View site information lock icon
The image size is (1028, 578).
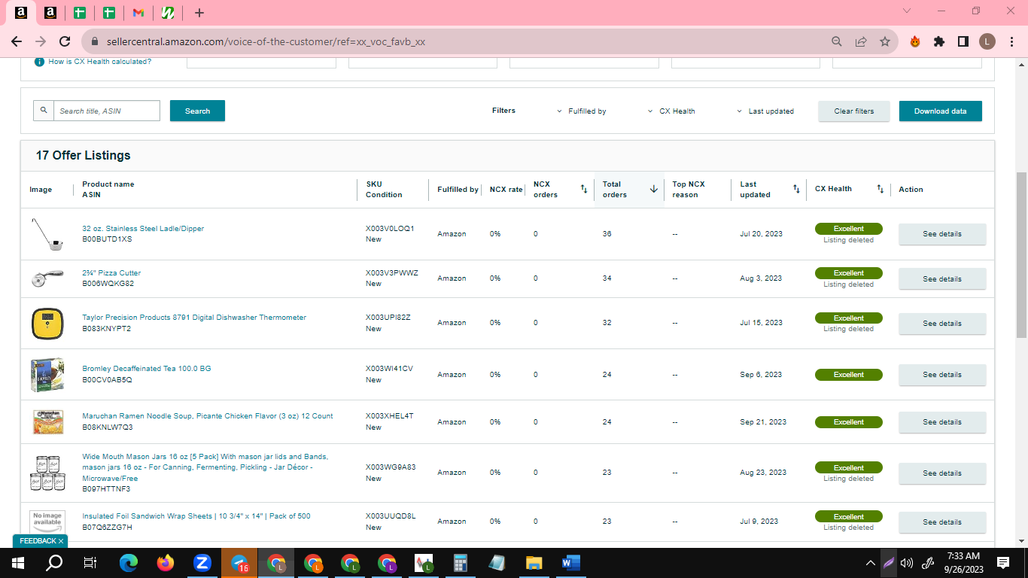(95, 41)
